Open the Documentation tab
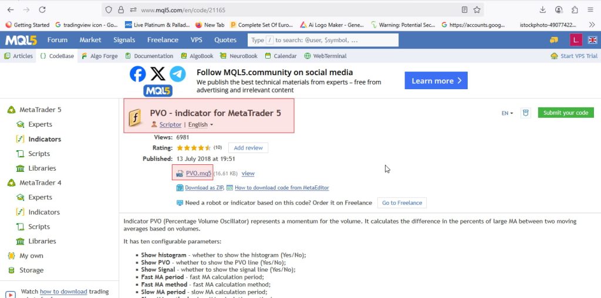 (x=150, y=56)
